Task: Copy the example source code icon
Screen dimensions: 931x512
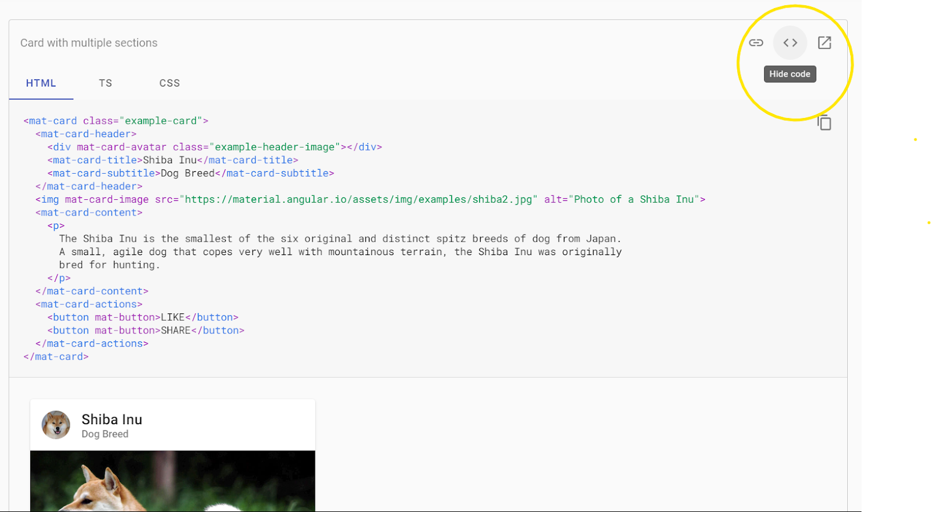Action: tap(825, 123)
